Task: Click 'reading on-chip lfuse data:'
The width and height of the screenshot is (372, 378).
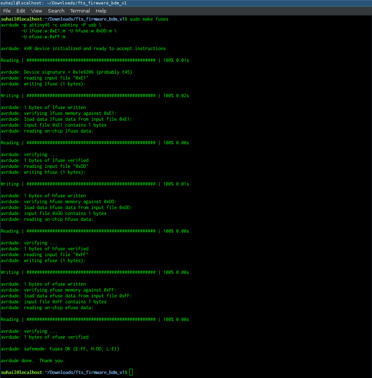Action: pyautogui.click(x=59, y=131)
